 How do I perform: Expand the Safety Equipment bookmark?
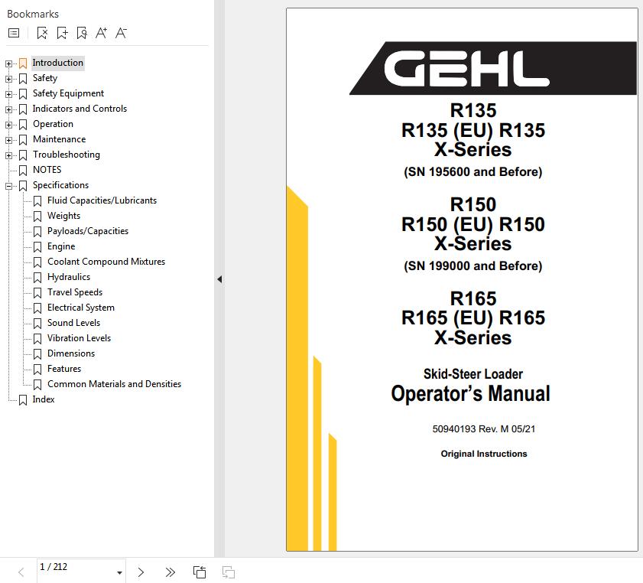(x=8, y=94)
